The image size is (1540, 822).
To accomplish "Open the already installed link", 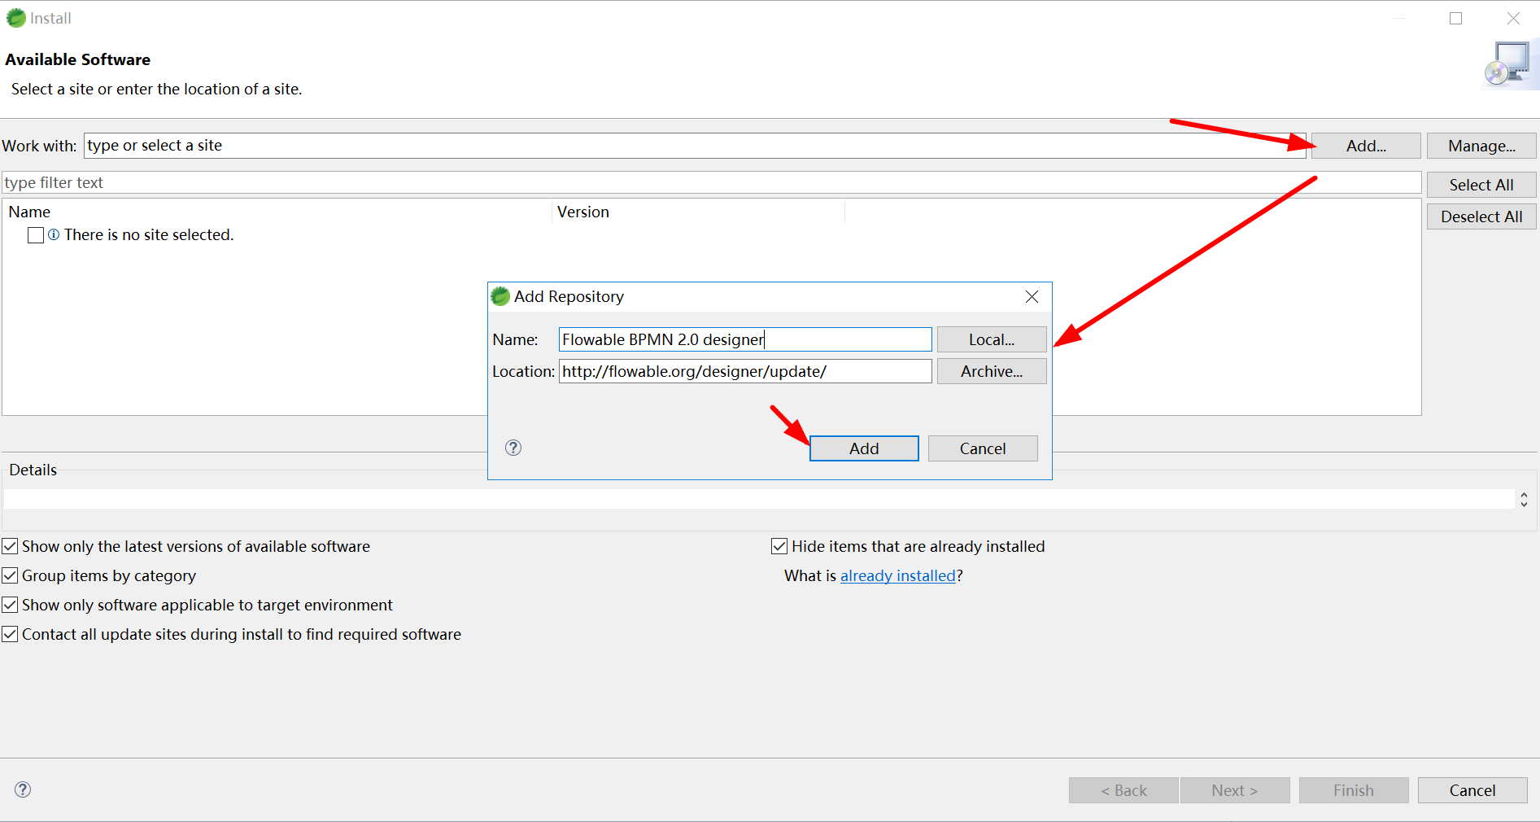I will click(897, 575).
